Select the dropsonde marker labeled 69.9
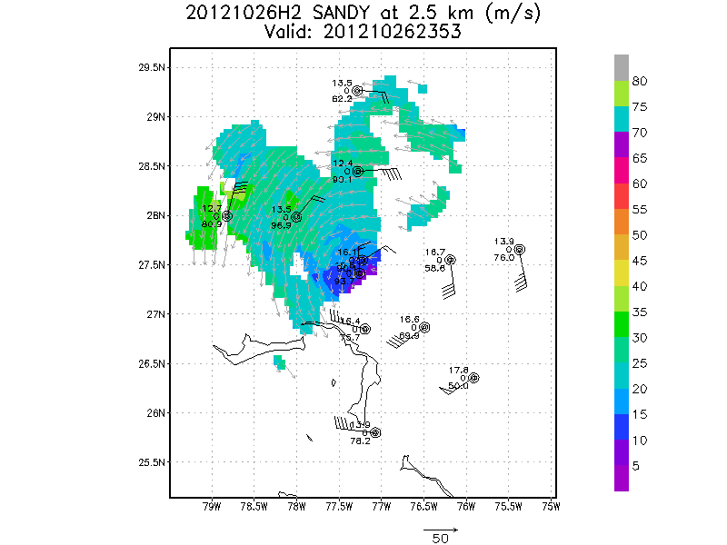Image resolution: width=727 pixels, height=545 pixels. [424, 327]
